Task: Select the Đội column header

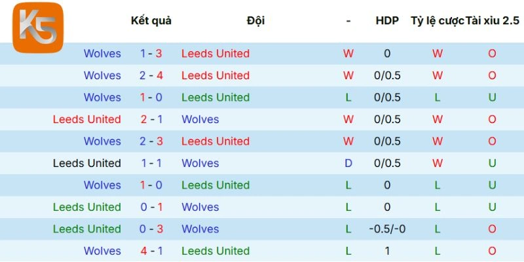Action: pyautogui.click(x=255, y=20)
